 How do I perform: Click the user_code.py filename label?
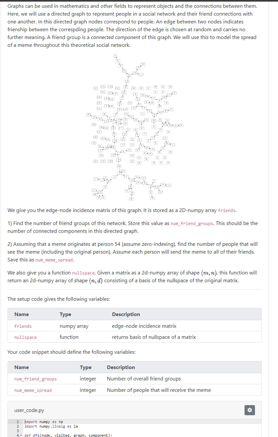[29, 410]
